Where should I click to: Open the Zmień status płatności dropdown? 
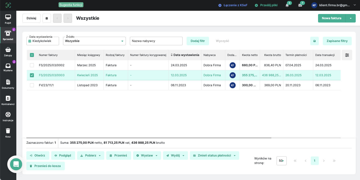(214, 155)
